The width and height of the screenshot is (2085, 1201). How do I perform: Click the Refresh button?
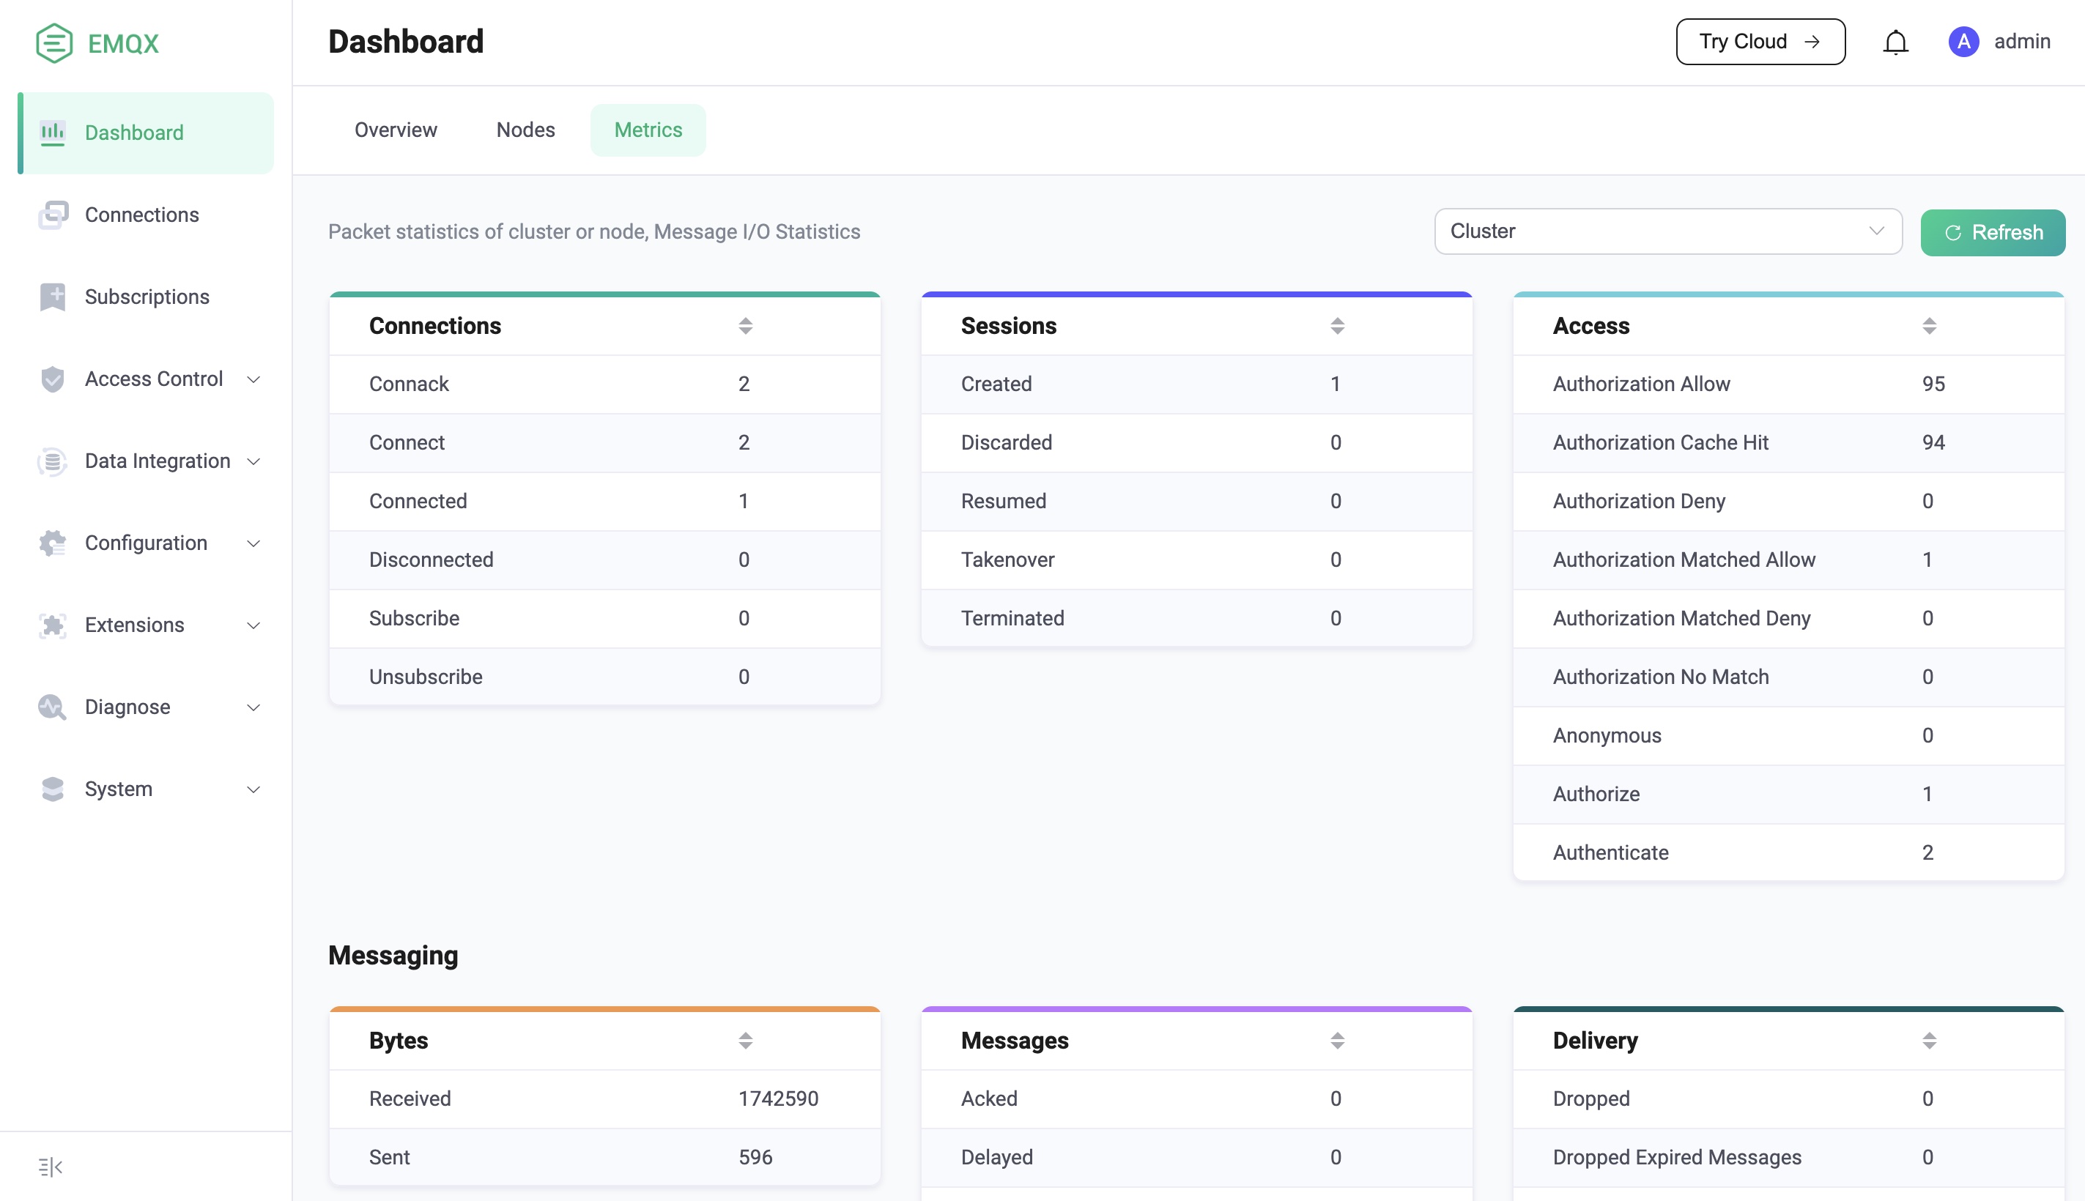1992,233
